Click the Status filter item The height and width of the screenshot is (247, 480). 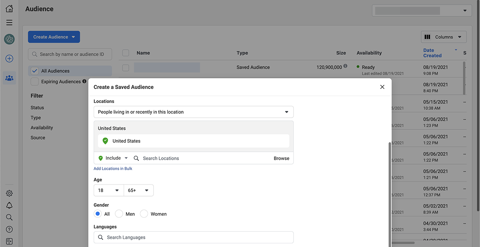coord(37,108)
